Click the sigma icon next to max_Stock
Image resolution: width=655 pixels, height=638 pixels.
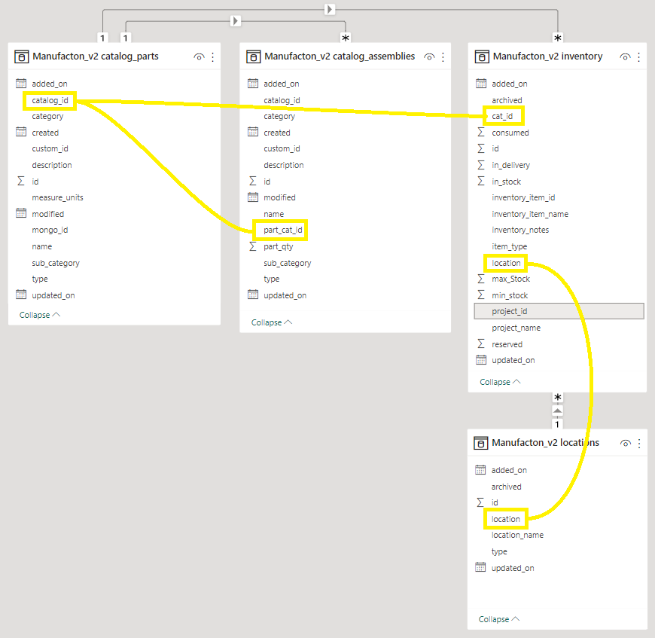(481, 279)
